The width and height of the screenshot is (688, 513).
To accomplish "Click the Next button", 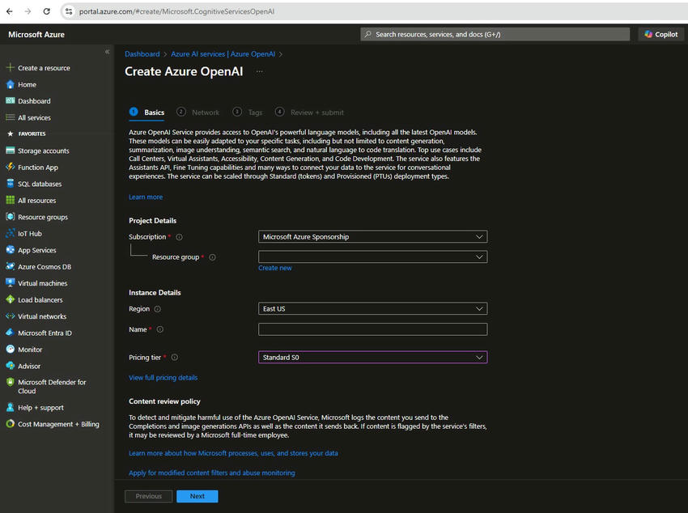I will [197, 496].
